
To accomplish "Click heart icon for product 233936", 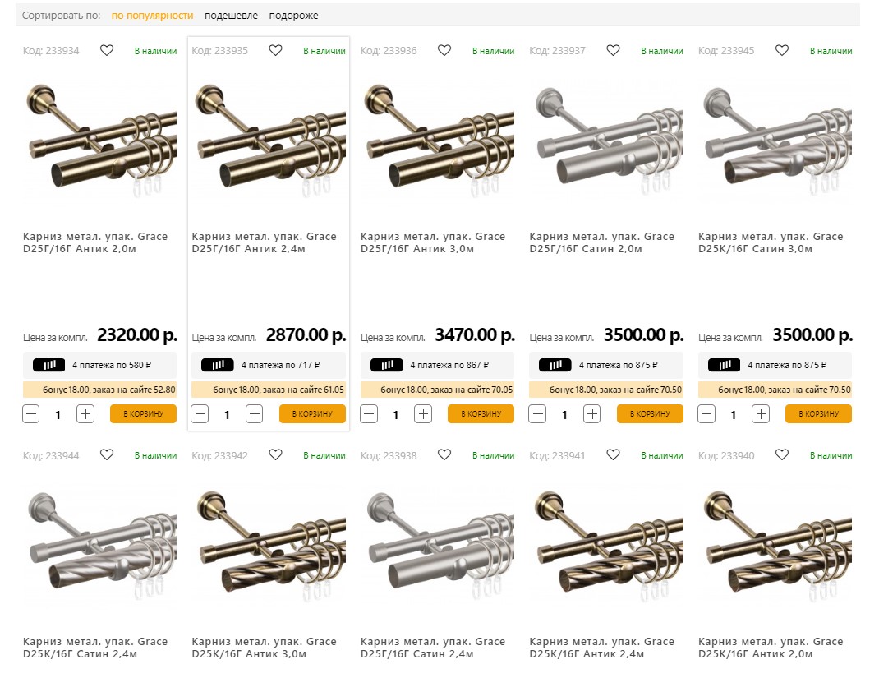I will click(x=444, y=50).
